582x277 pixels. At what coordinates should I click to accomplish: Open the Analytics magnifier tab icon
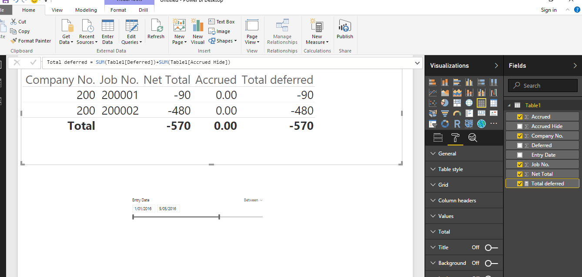point(472,138)
